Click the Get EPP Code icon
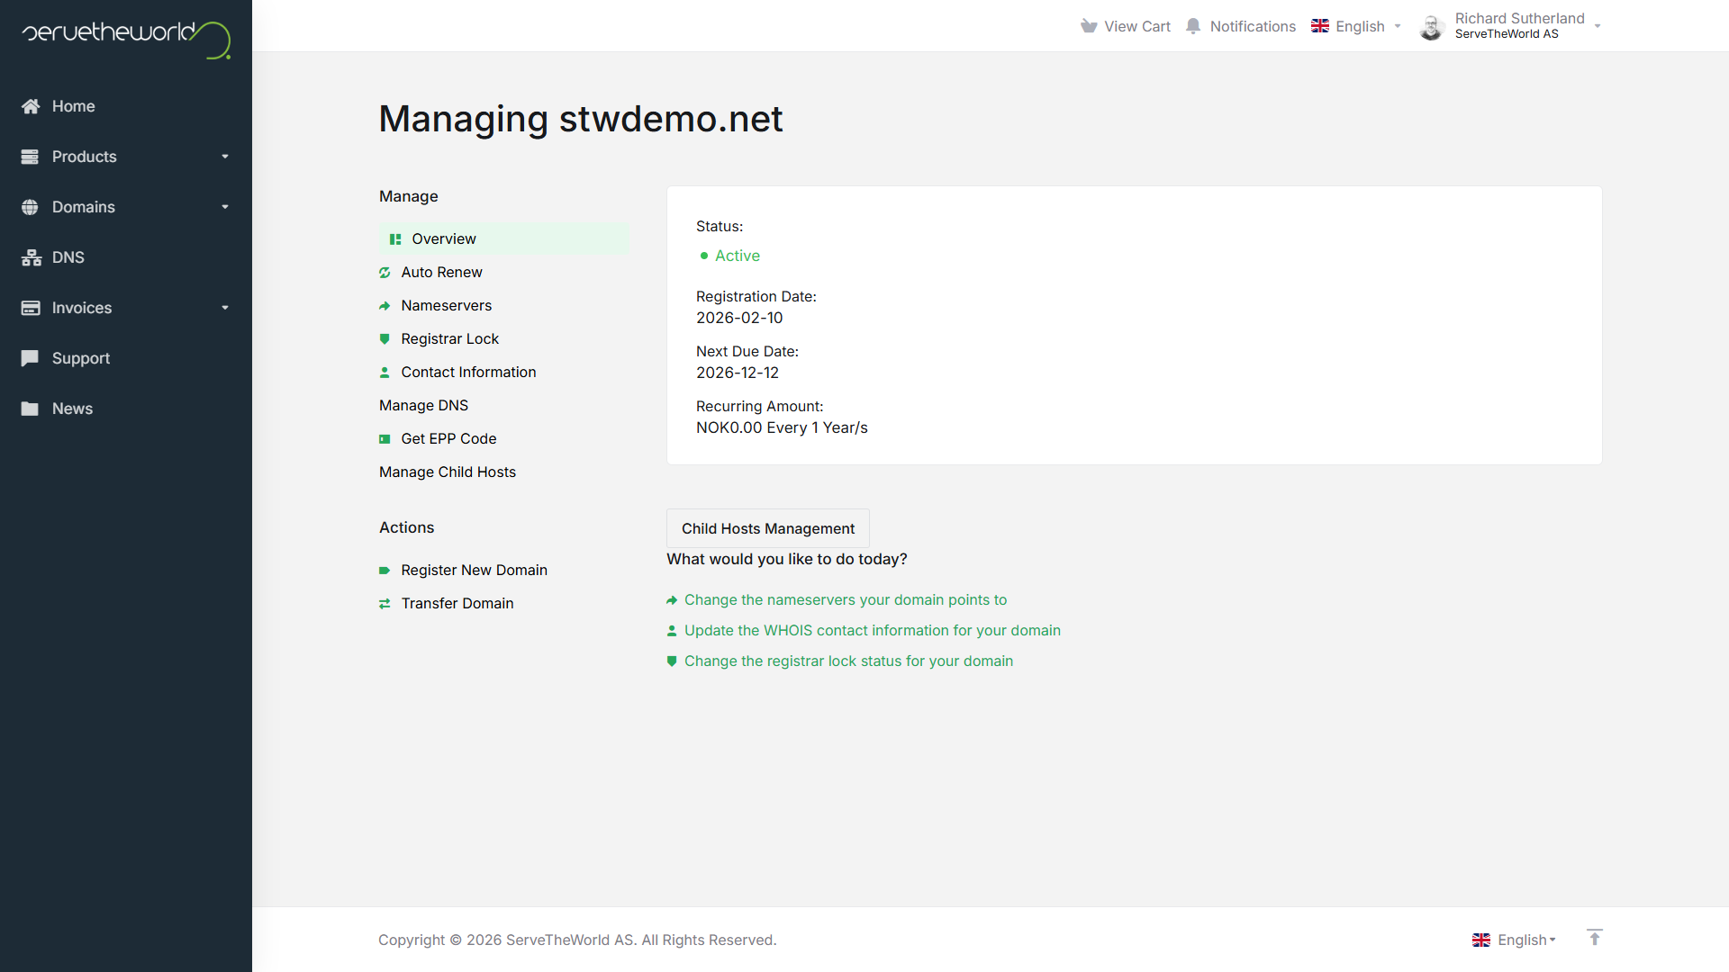Screen dimensions: 1729x972 (385, 439)
